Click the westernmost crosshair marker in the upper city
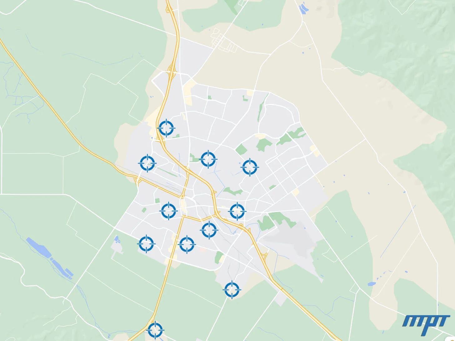The height and width of the screenshot is (341, 455). 147,163
